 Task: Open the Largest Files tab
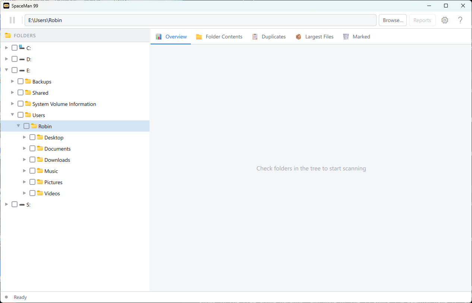[x=314, y=37]
